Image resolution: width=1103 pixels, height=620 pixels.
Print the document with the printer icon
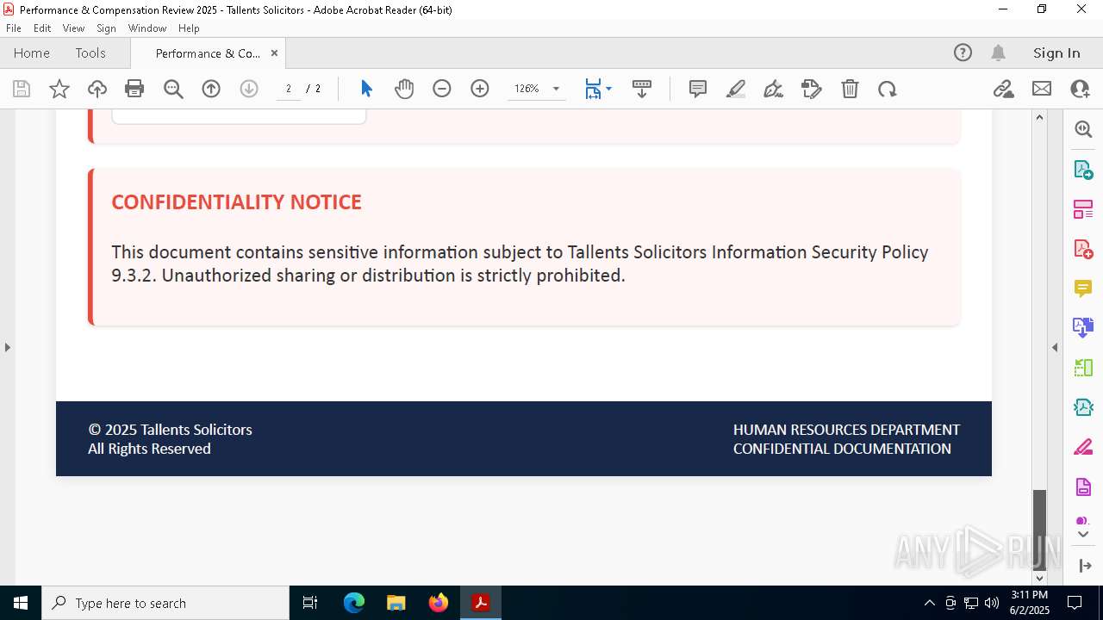tap(134, 89)
